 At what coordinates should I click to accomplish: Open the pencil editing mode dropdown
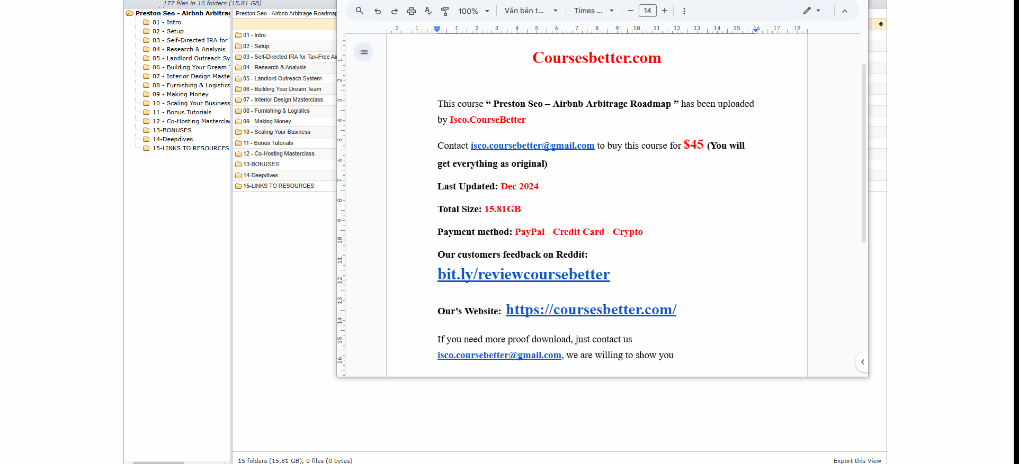point(811,11)
